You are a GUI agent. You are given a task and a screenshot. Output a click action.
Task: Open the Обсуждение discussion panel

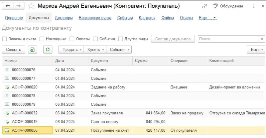point(228,6)
